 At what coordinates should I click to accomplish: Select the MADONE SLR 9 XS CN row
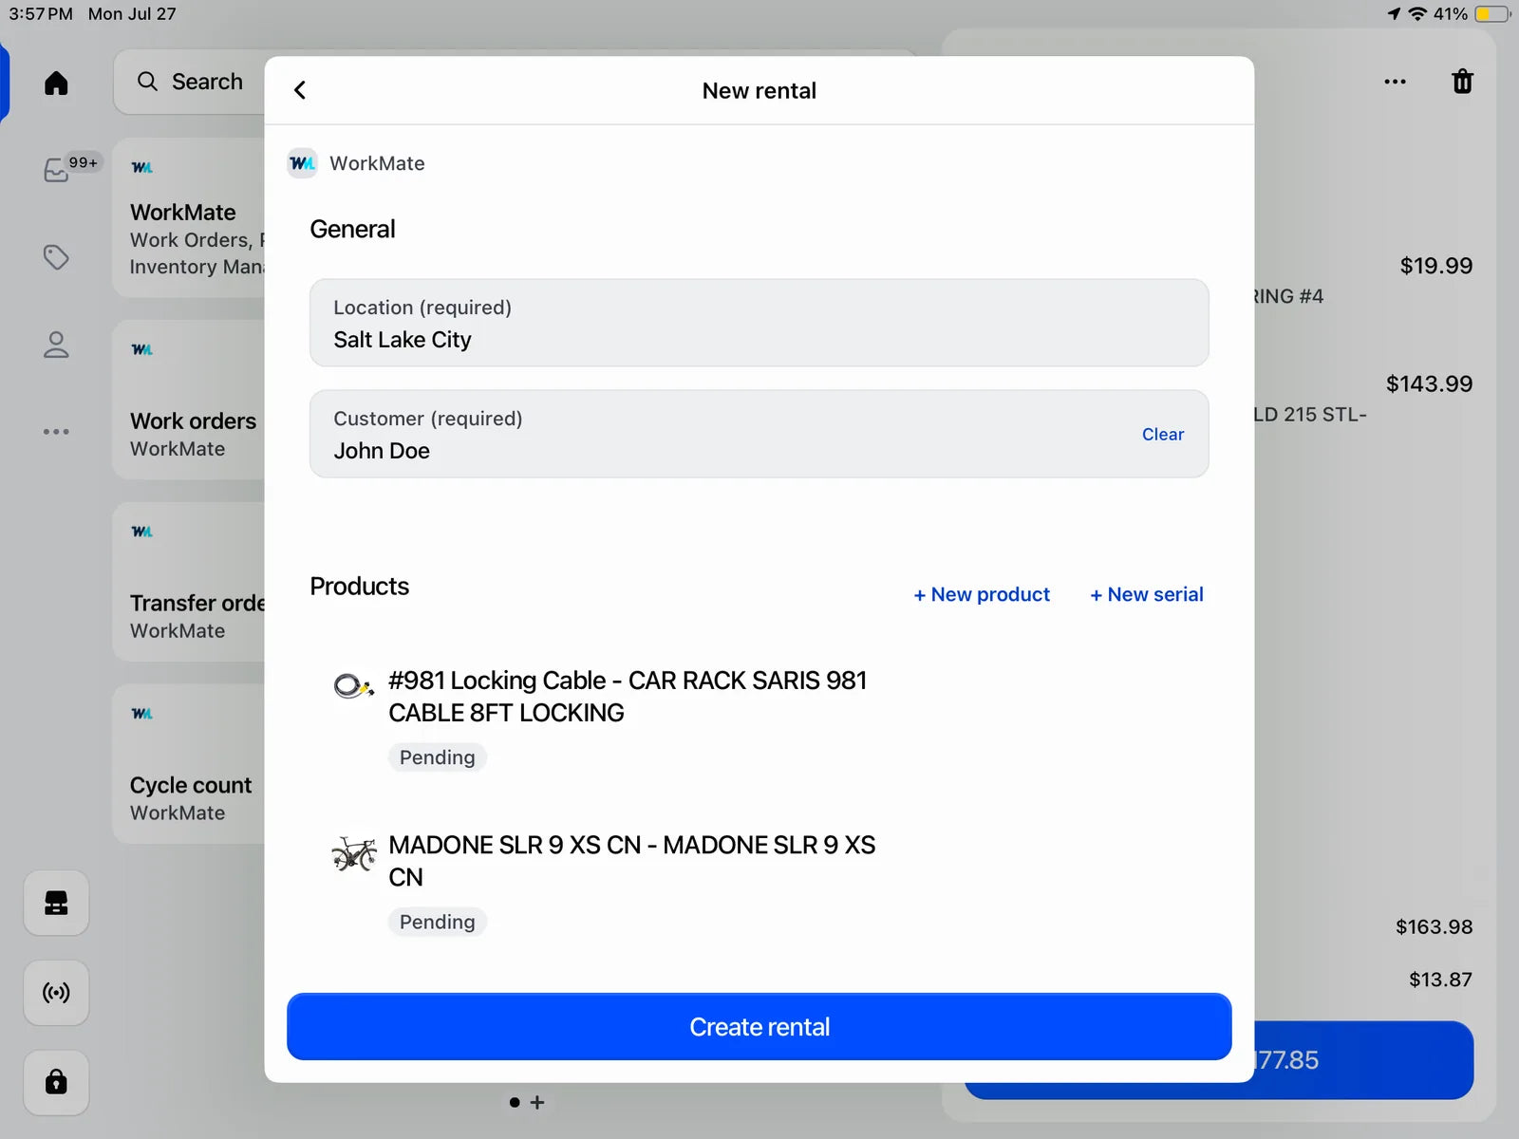pyautogui.click(x=759, y=883)
